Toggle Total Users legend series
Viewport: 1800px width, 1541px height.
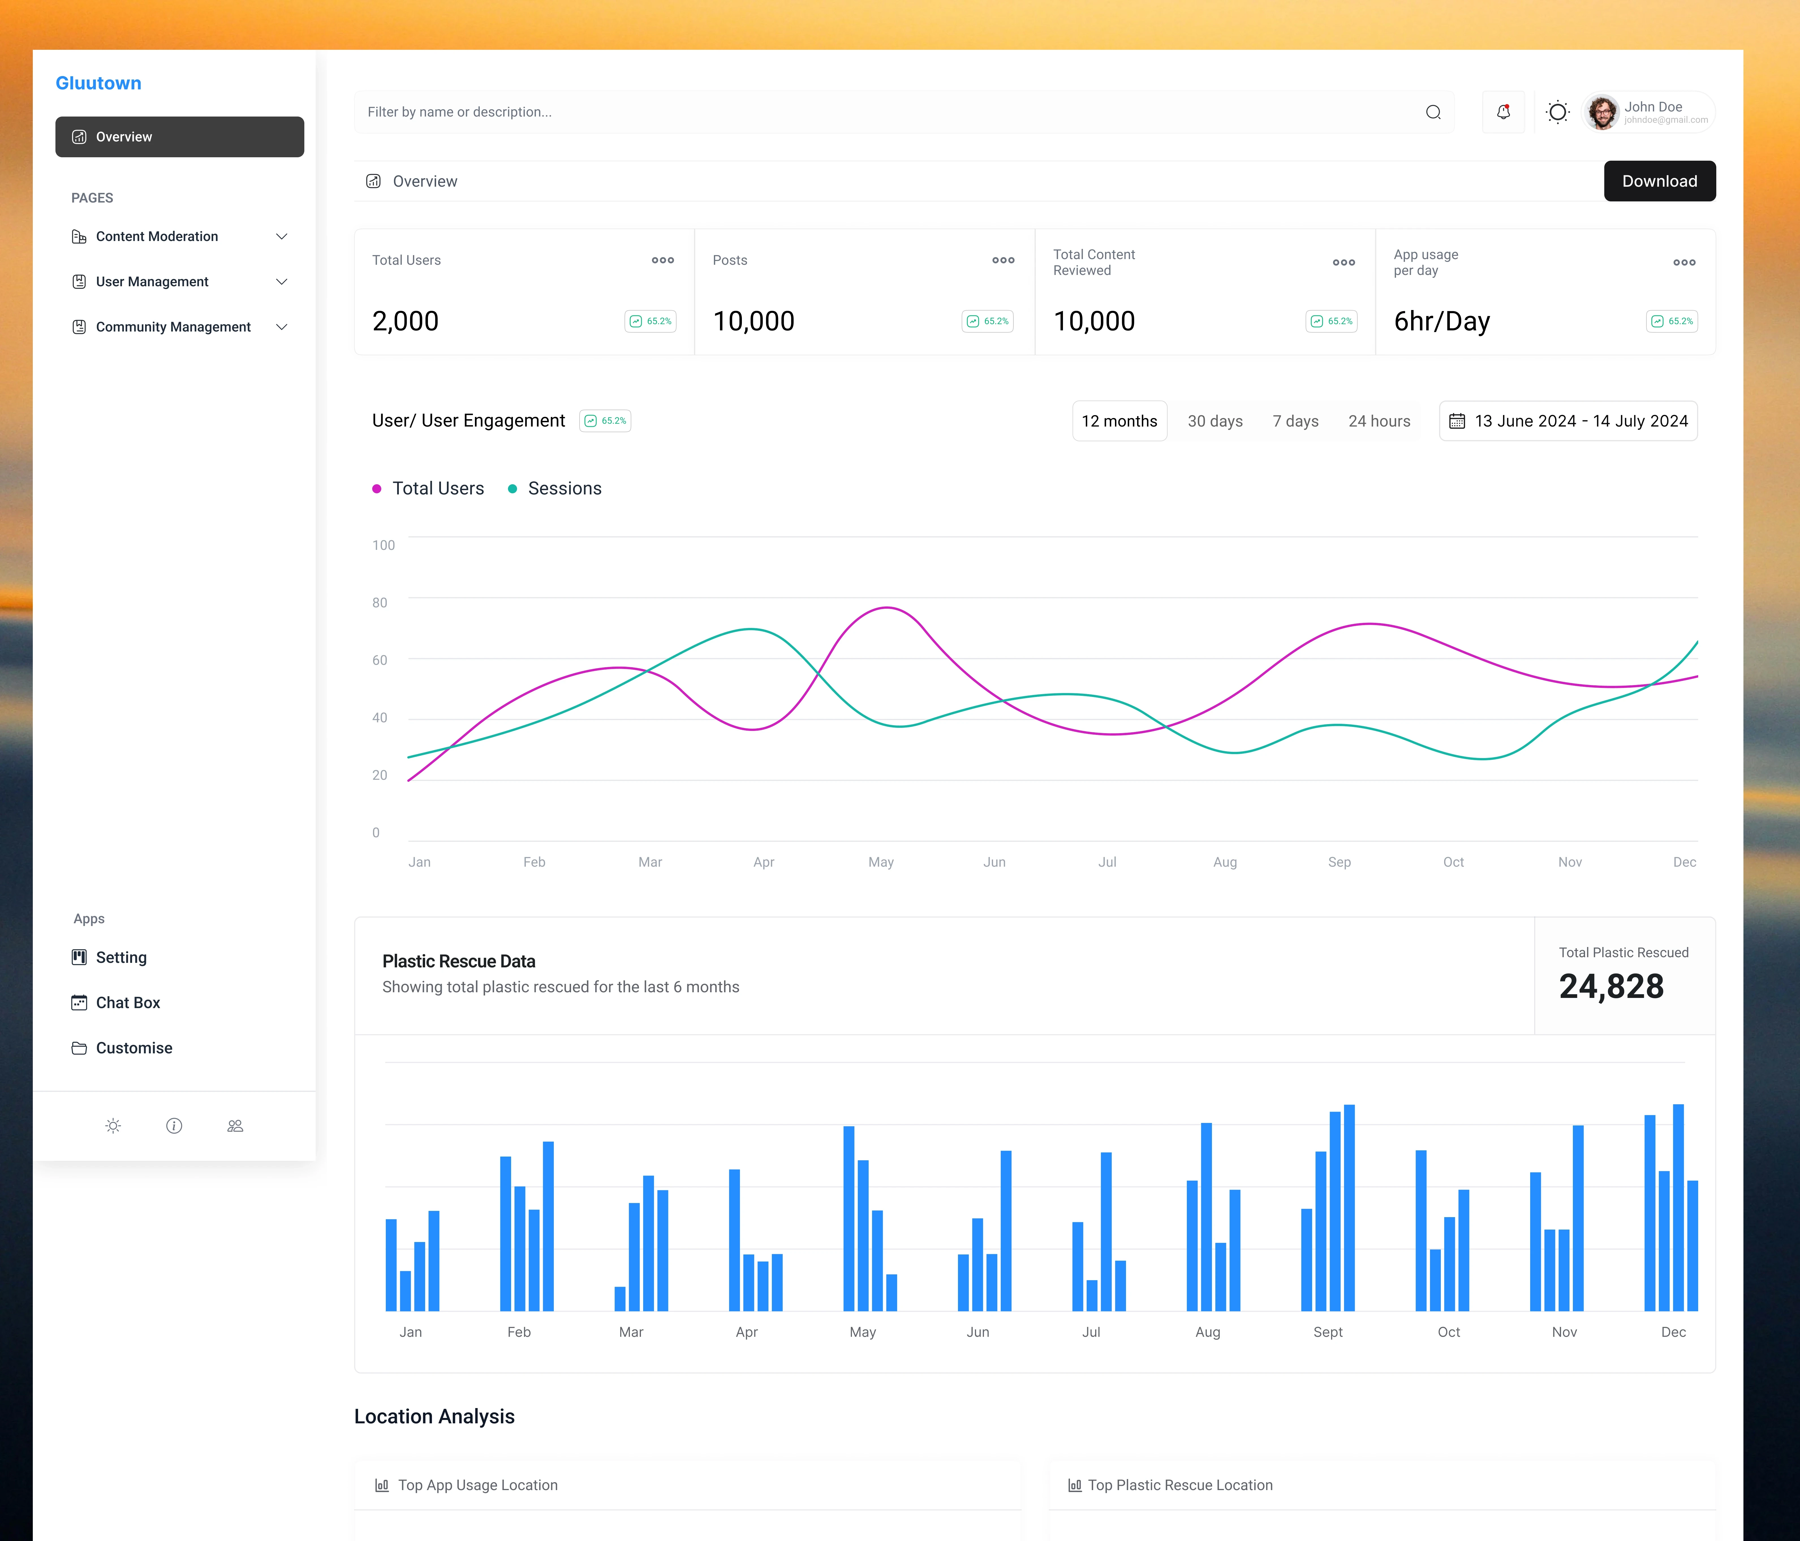tap(377, 489)
